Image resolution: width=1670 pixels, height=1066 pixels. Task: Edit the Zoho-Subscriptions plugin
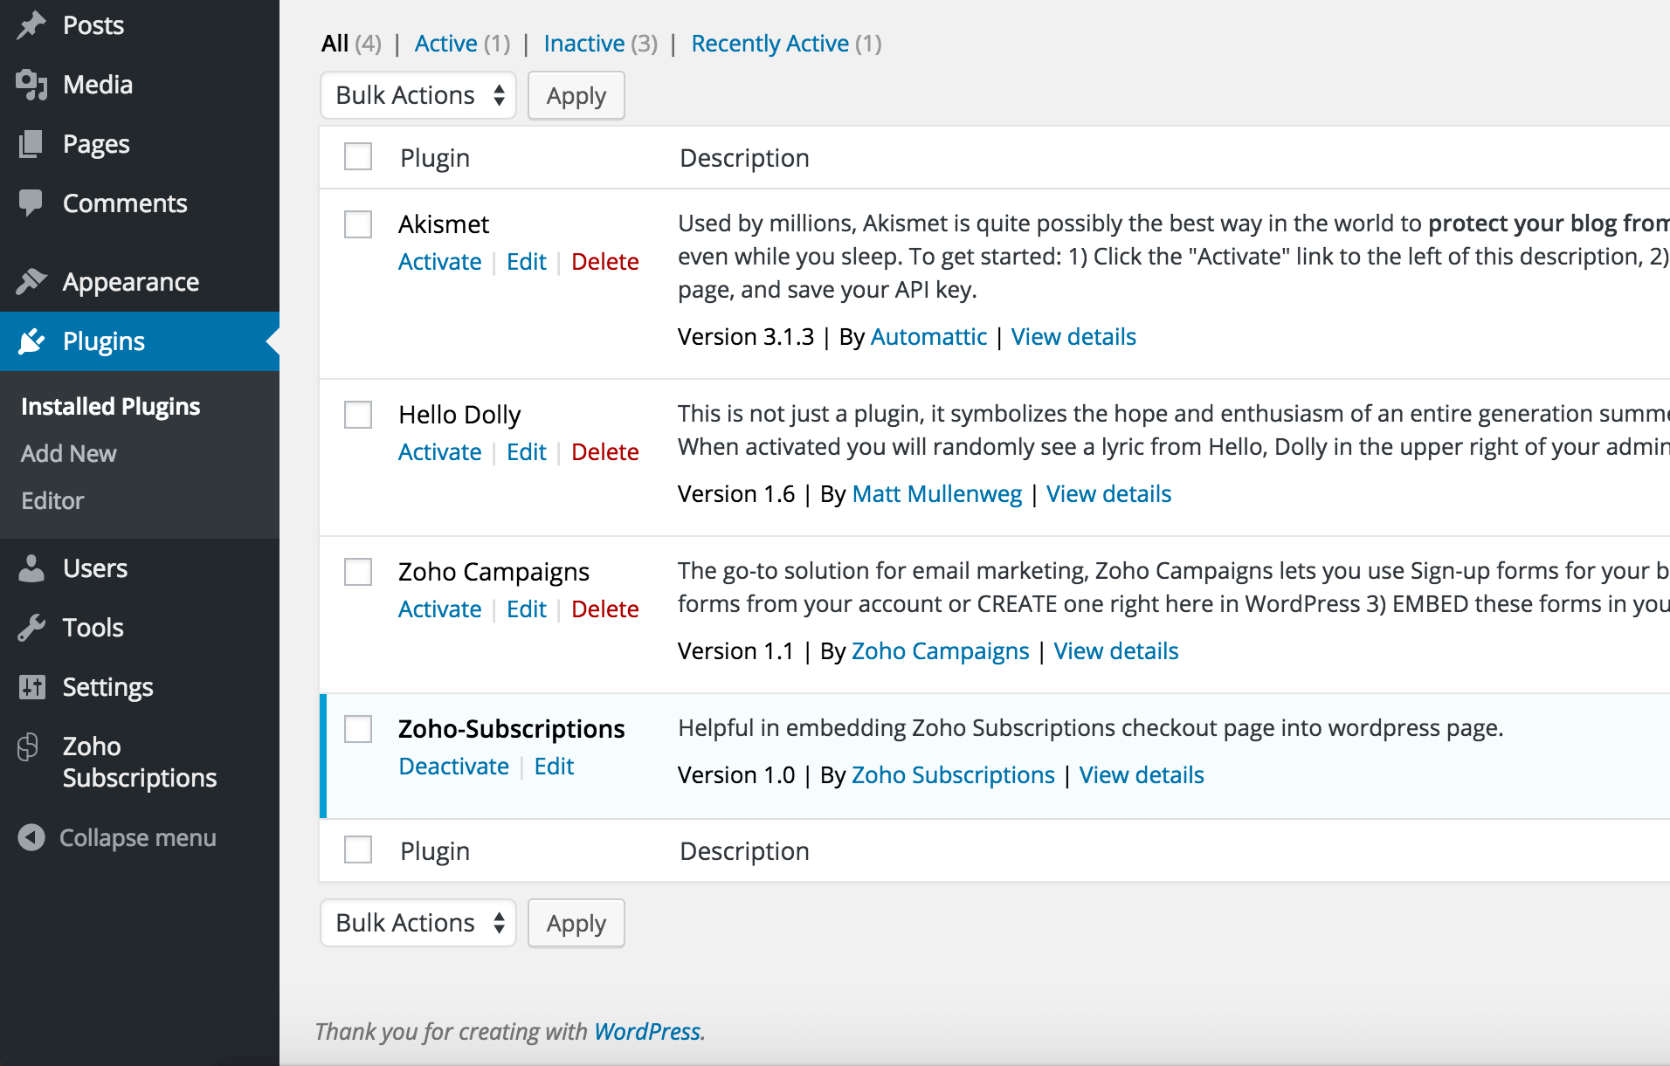[555, 767]
